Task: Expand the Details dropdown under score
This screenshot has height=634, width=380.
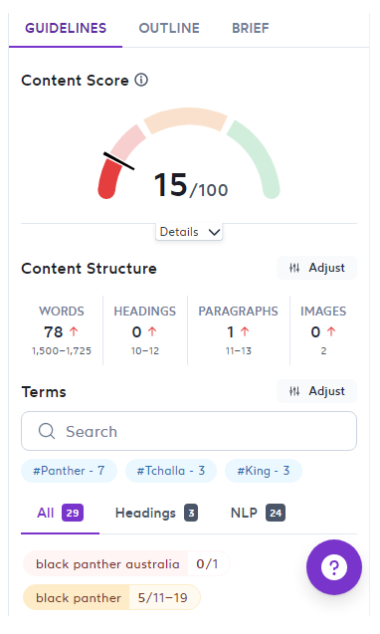Action: 189,232
